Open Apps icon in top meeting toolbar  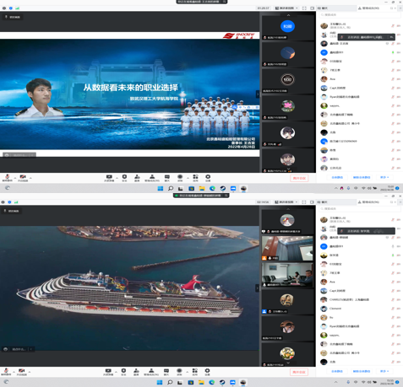195,178
